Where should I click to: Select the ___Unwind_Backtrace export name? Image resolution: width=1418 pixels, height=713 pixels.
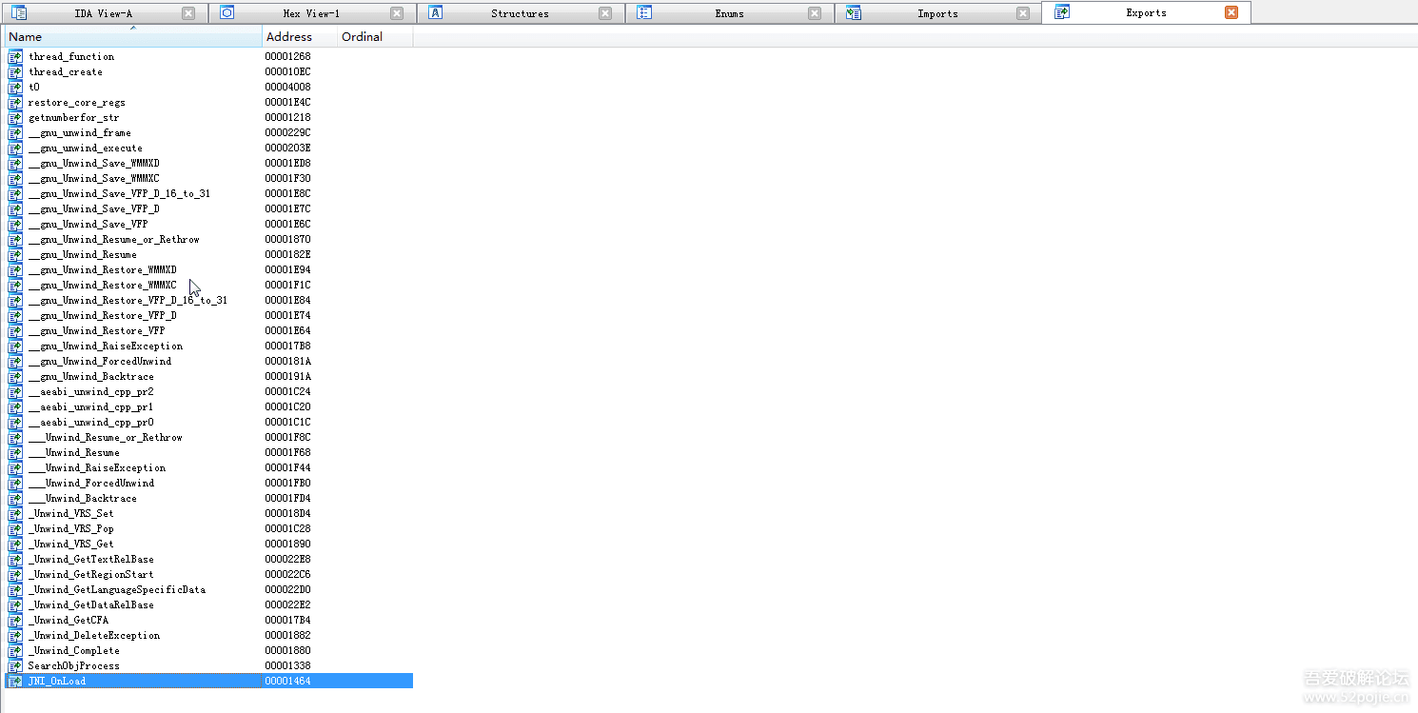point(82,499)
